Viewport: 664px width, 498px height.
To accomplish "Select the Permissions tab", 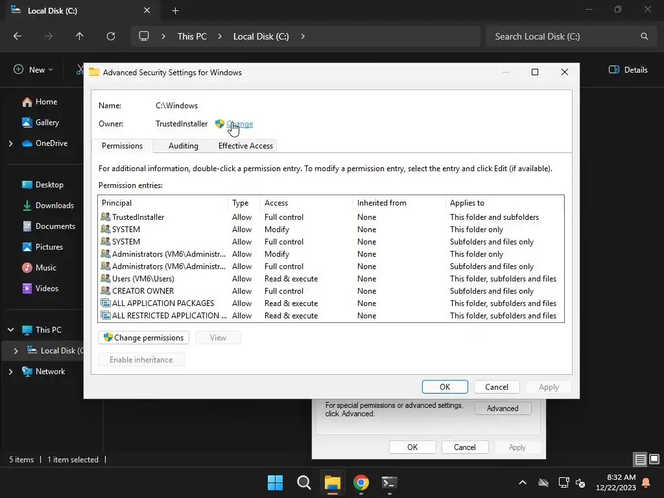I will (123, 146).
